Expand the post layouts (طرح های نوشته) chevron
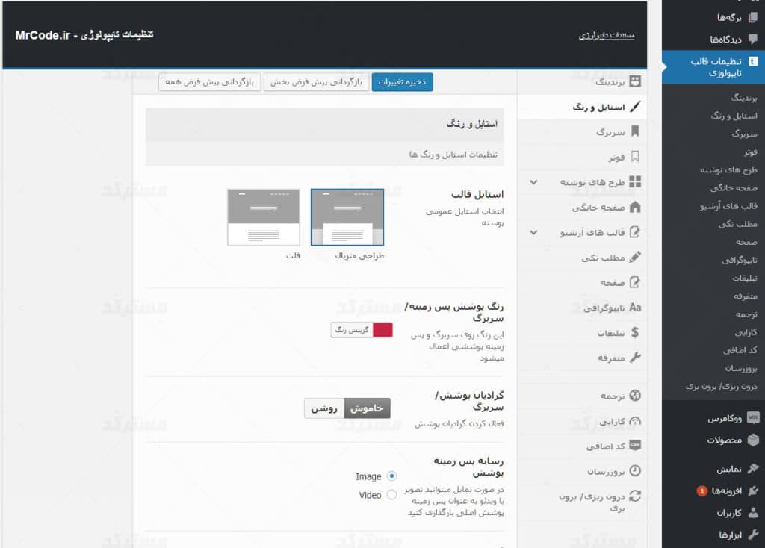This screenshot has width=765, height=548. click(533, 181)
